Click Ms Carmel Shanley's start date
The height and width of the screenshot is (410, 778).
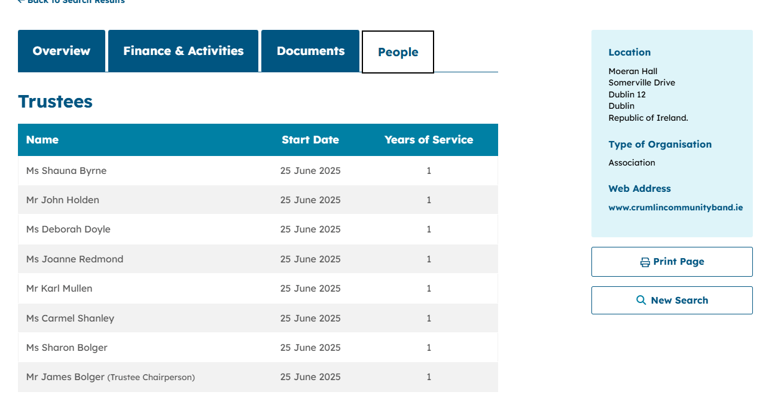tap(310, 319)
